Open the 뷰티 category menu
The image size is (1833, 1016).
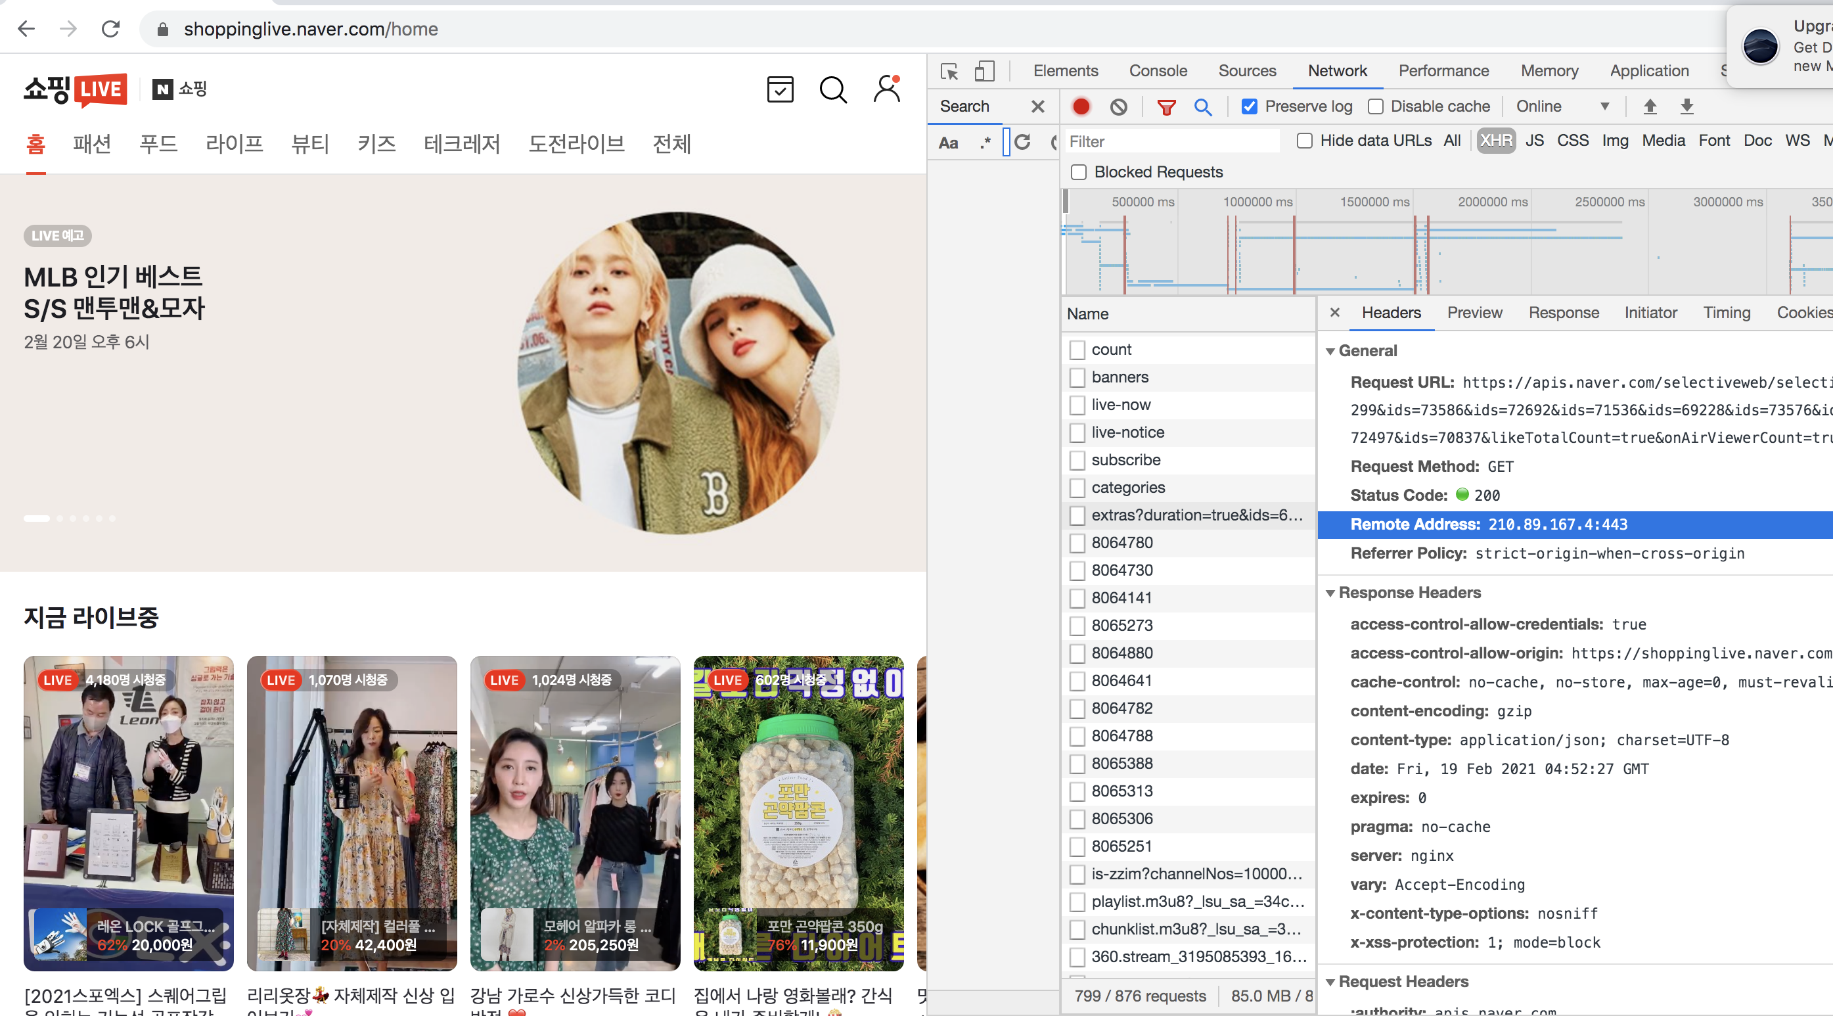coord(310,145)
